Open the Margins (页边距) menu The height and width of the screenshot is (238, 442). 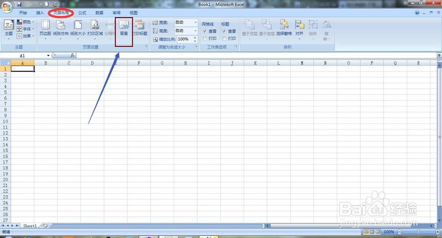click(x=45, y=30)
